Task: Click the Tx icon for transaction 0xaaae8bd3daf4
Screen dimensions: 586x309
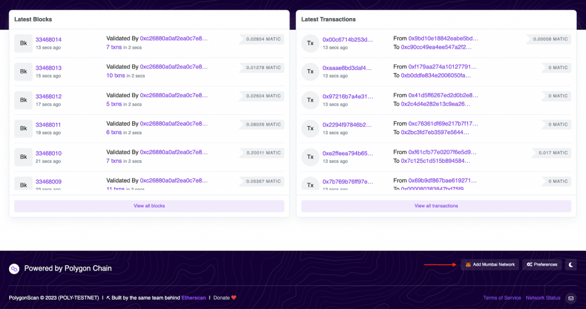Action: 310,71
